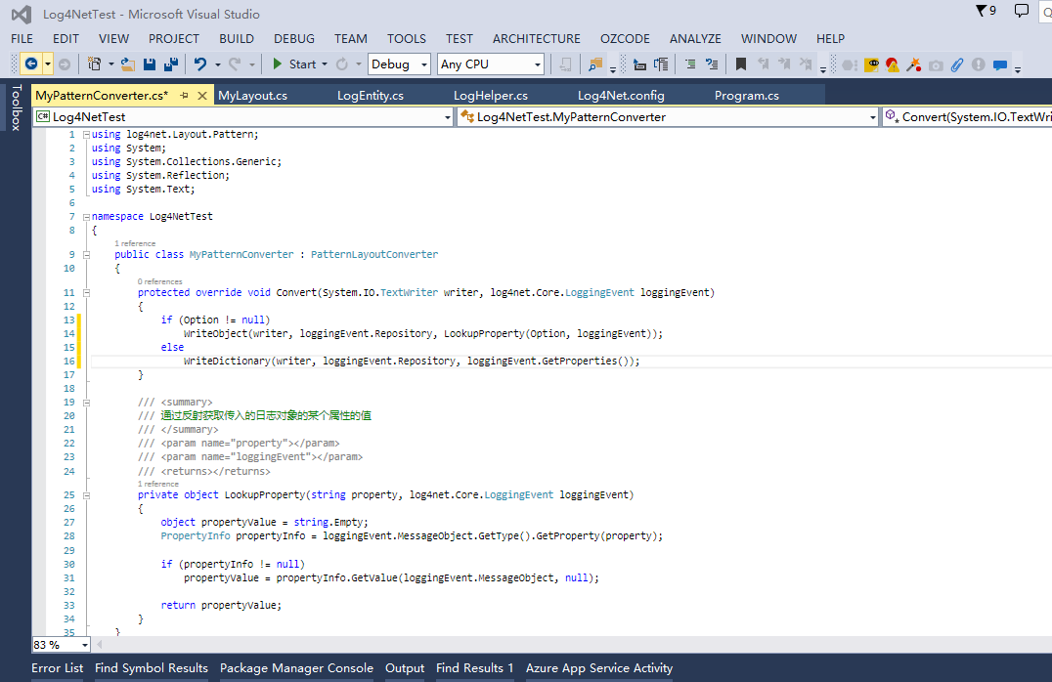The image size is (1052, 682).
Task: Click the magic wand OzCode icon
Action: pyautogui.click(x=914, y=65)
